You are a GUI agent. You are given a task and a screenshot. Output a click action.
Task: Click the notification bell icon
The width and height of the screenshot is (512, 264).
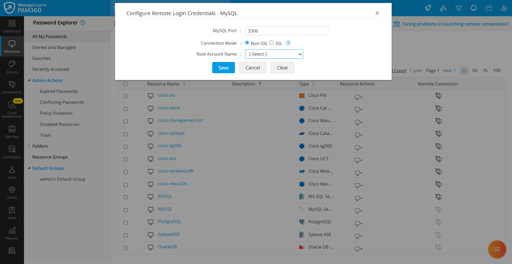tap(474, 8)
